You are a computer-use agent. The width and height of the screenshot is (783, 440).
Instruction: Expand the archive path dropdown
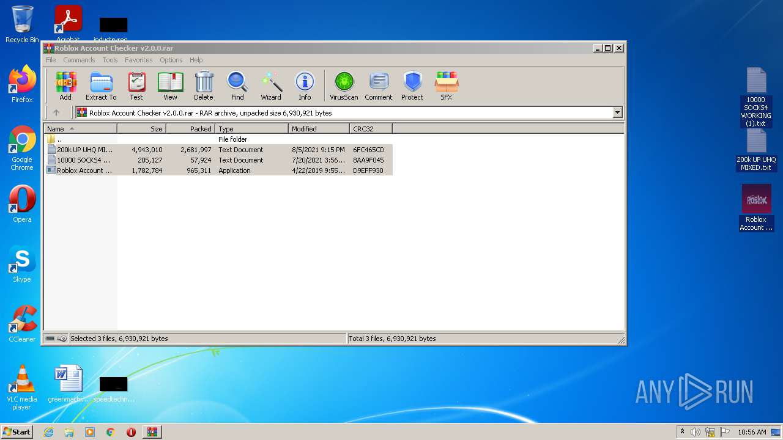coord(617,112)
